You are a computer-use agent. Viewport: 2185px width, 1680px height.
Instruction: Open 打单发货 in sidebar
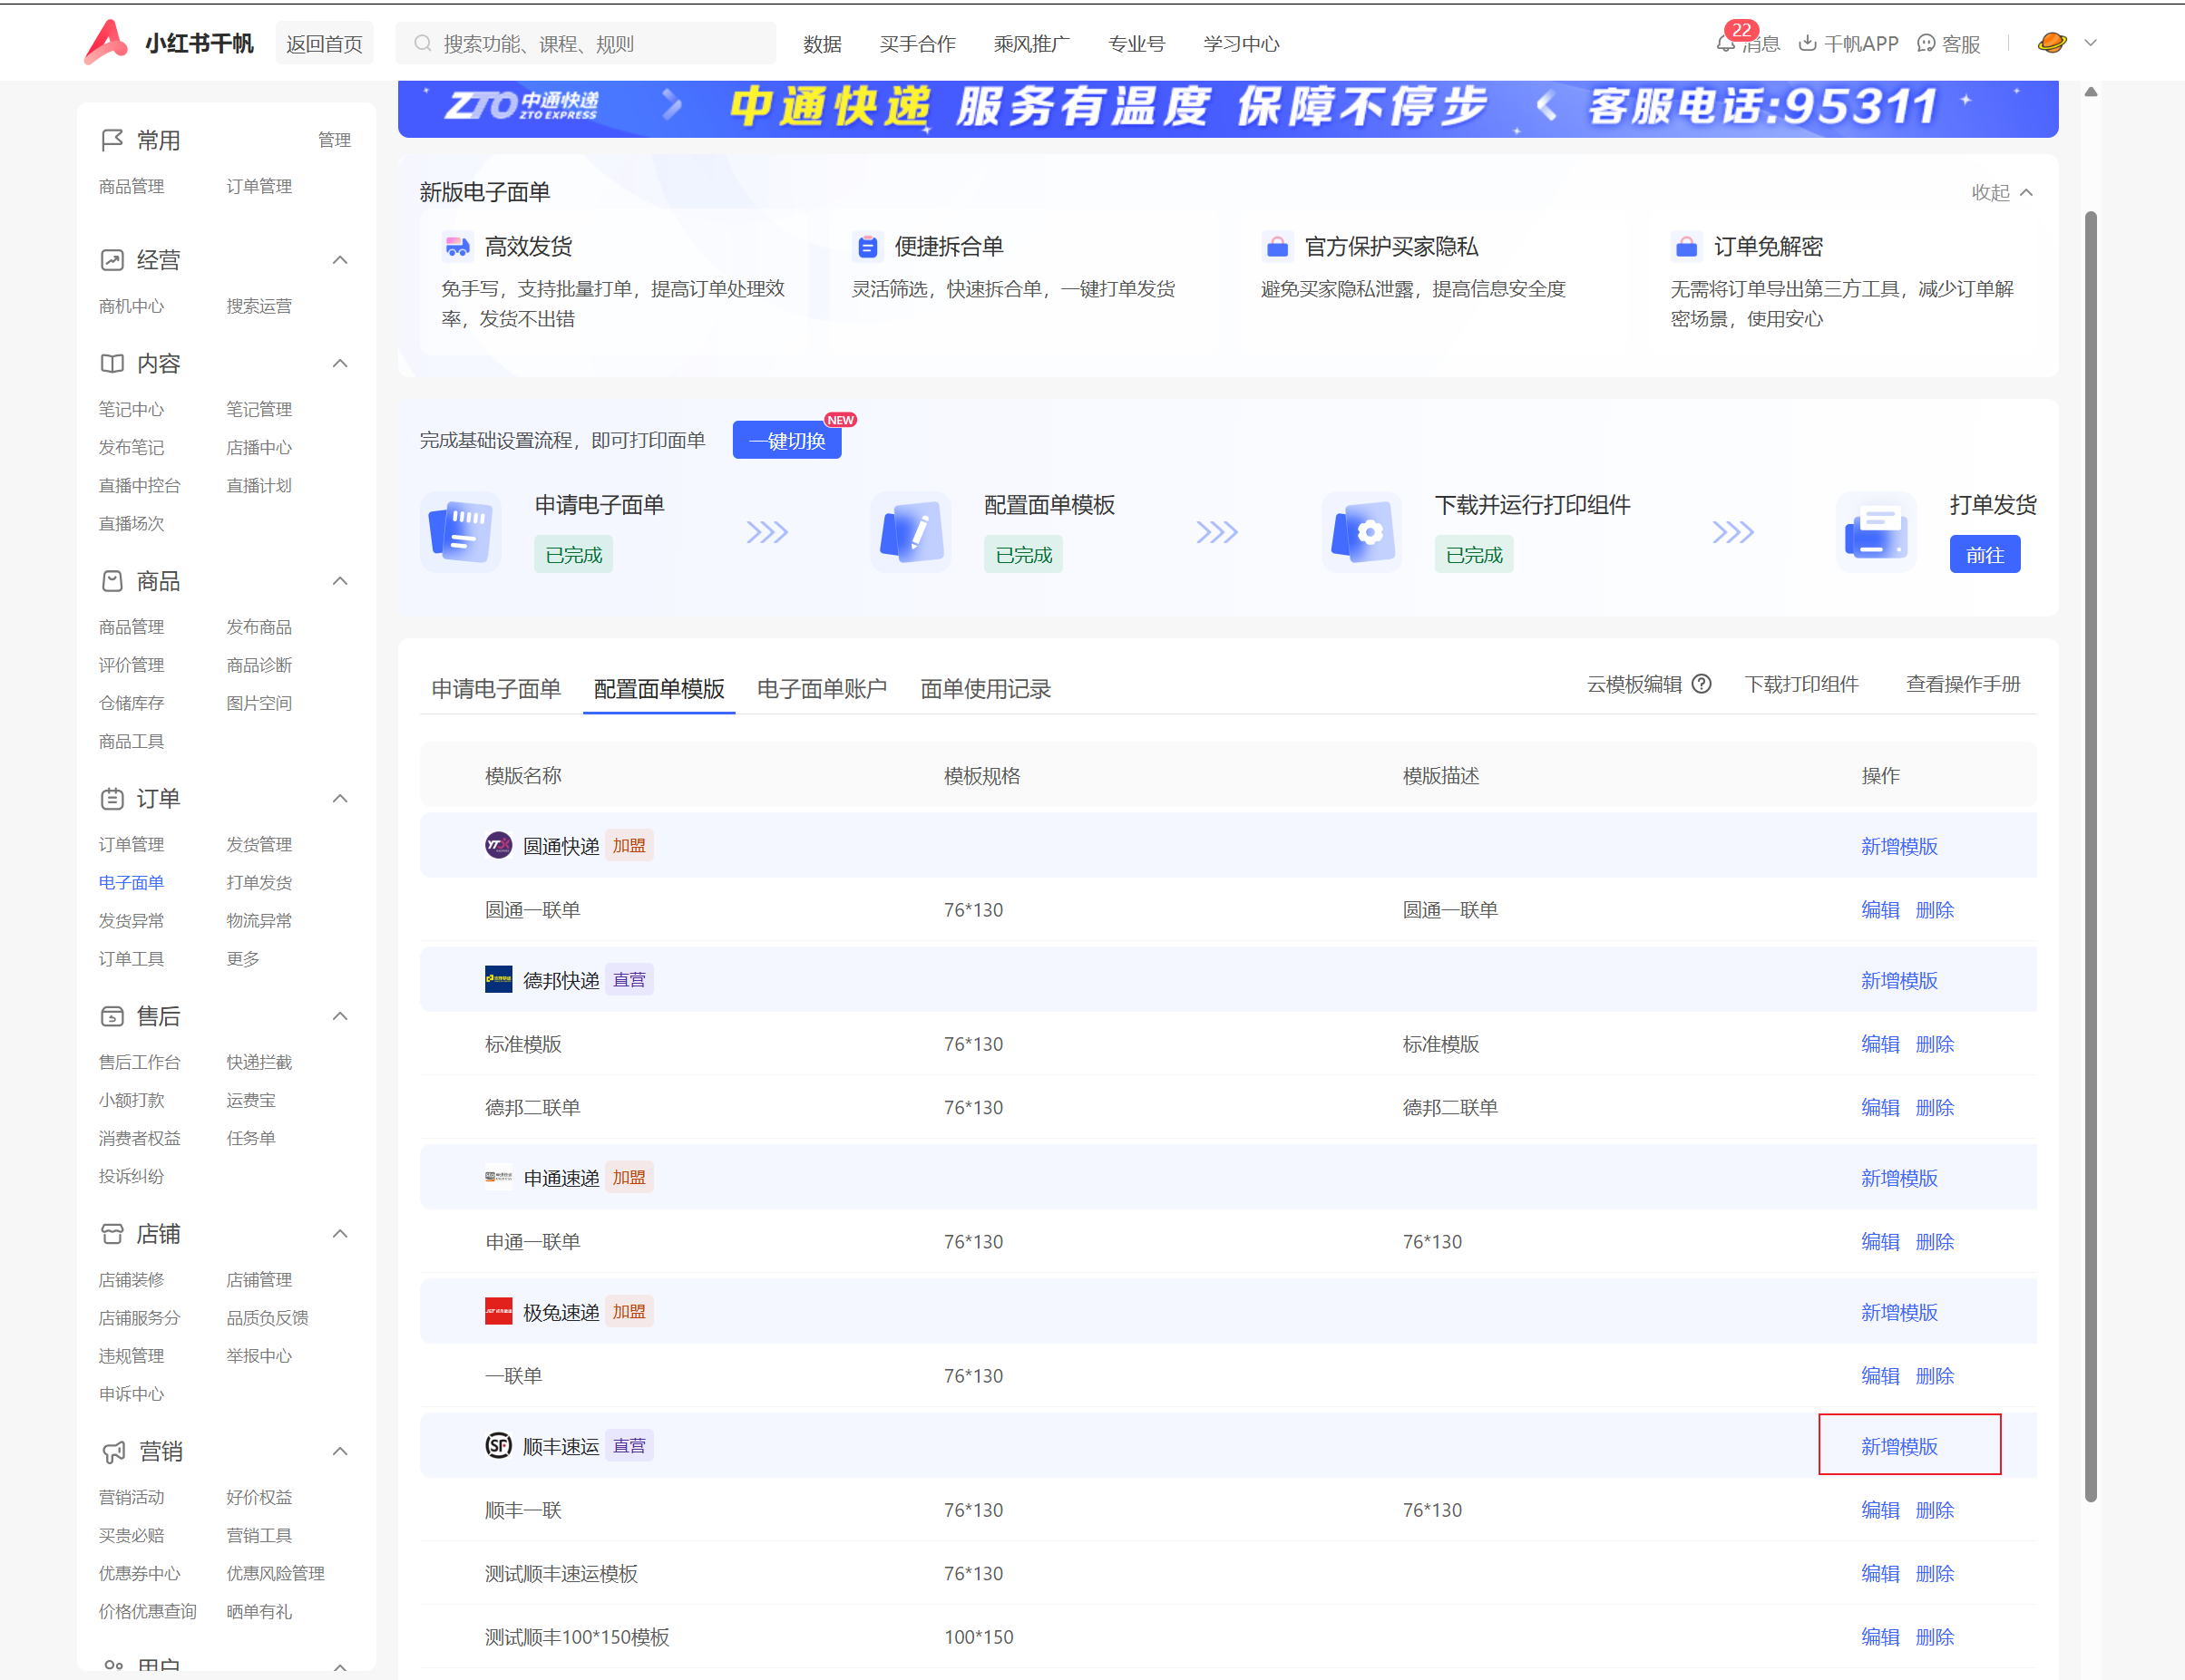tap(259, 882)
